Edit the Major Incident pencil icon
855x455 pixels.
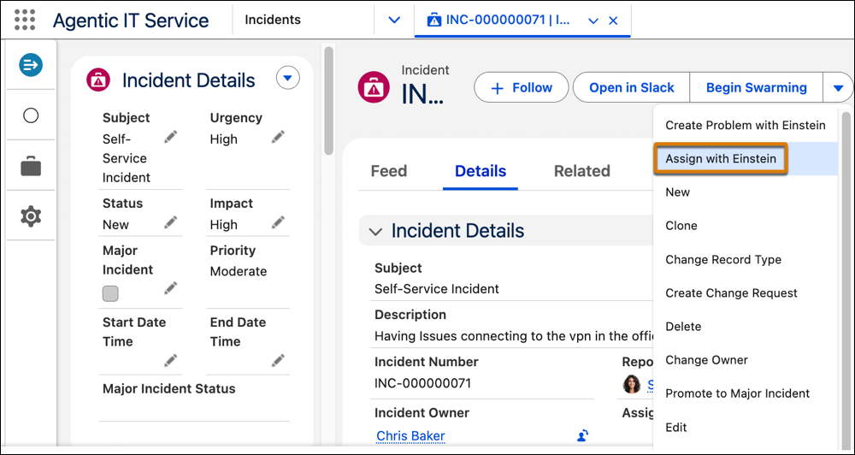pos(171,288)
